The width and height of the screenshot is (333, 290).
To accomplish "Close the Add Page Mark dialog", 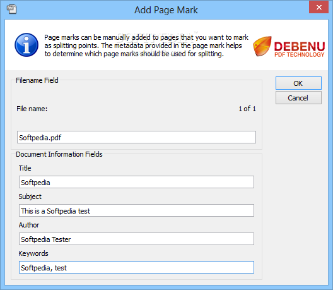I will [x=318, y=7].
